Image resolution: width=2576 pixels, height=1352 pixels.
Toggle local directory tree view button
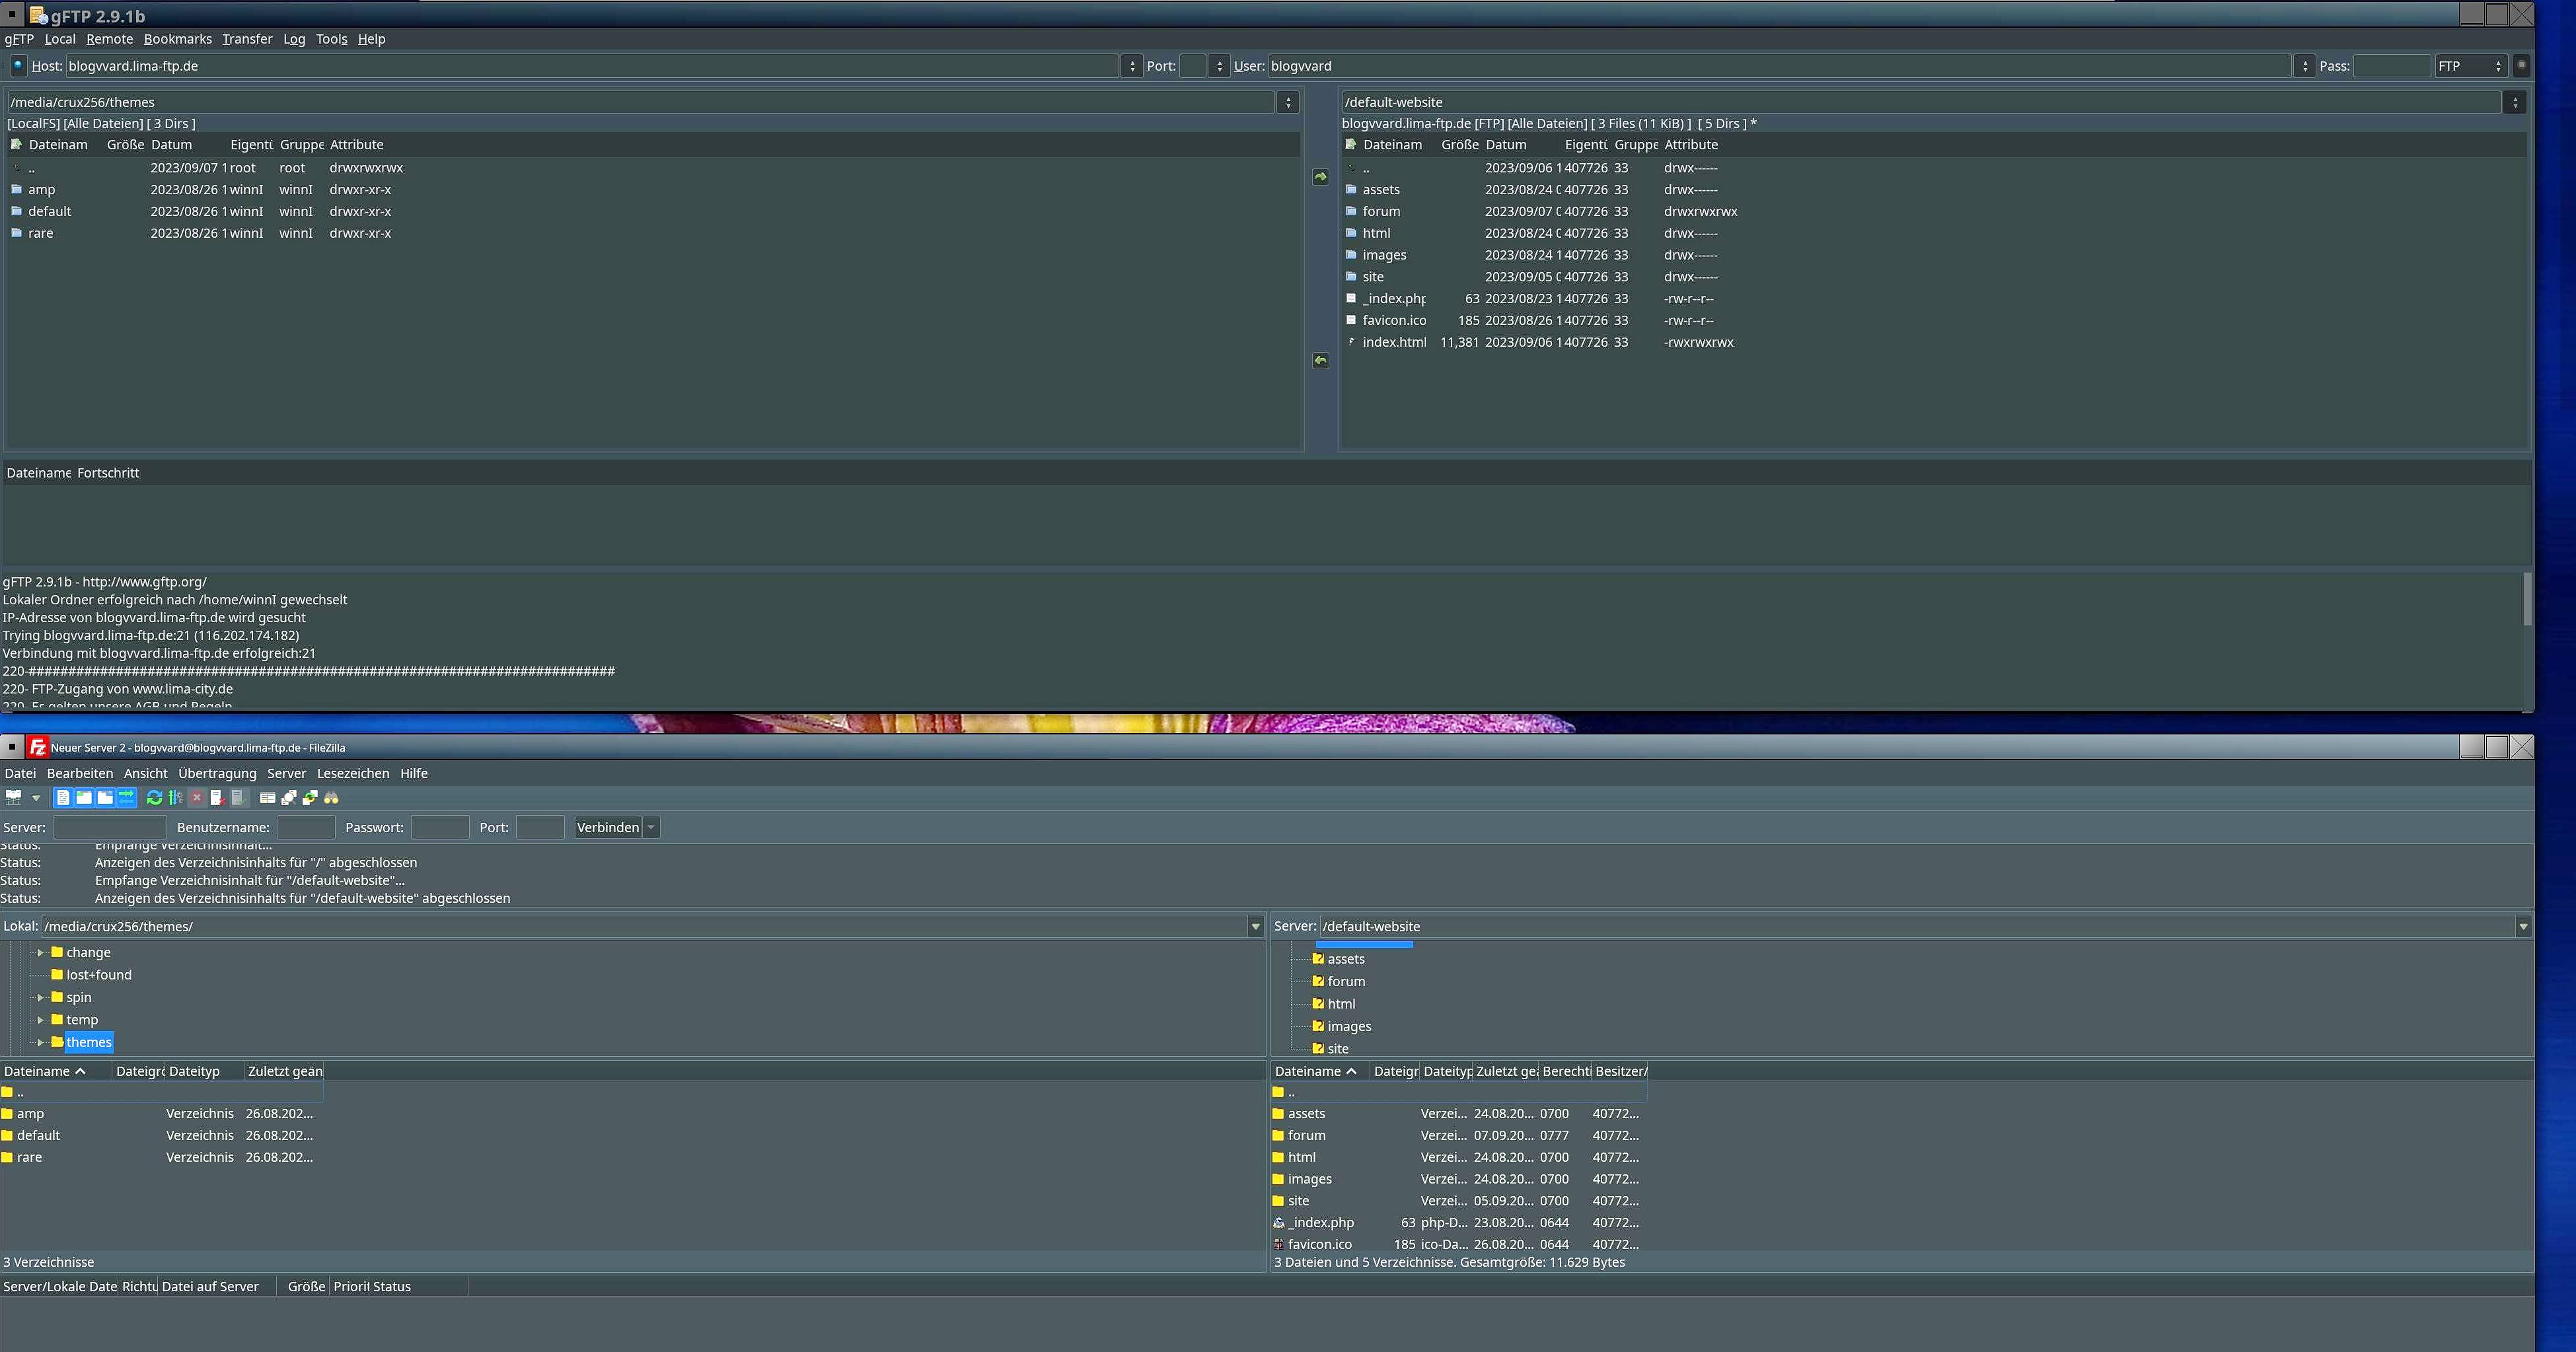click(x=84, y=798)
